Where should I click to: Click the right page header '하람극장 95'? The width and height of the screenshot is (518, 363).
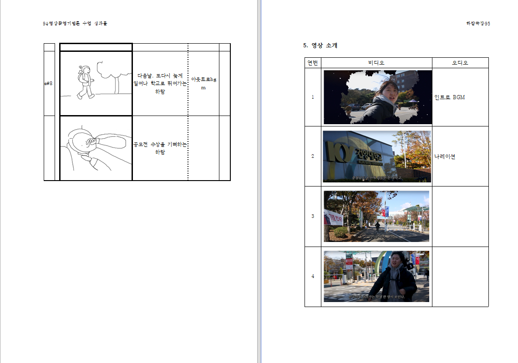(x=477, y=23)
